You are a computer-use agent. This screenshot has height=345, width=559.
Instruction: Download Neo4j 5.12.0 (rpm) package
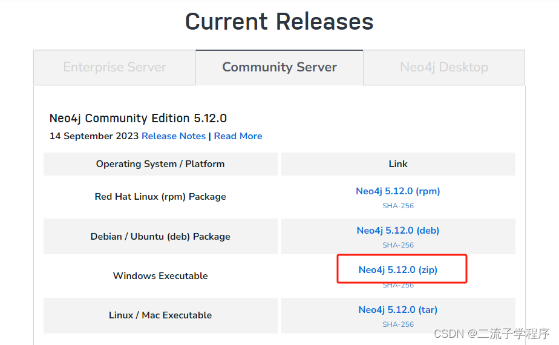click(398, 191)
